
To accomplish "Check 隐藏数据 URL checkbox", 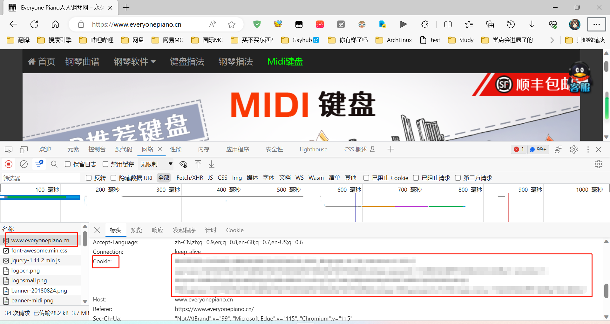I will click(x=113, y=178).
